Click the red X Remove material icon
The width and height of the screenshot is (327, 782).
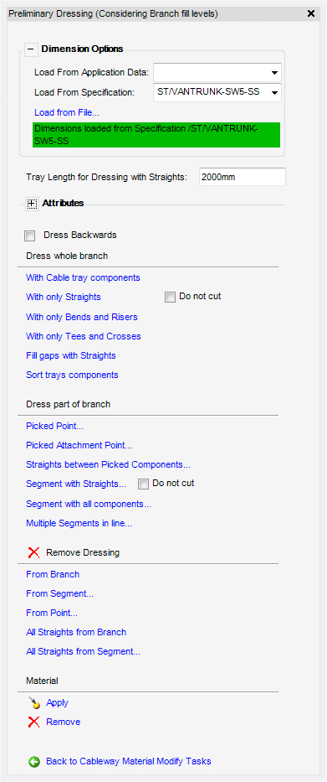click(x=33, y=722)
